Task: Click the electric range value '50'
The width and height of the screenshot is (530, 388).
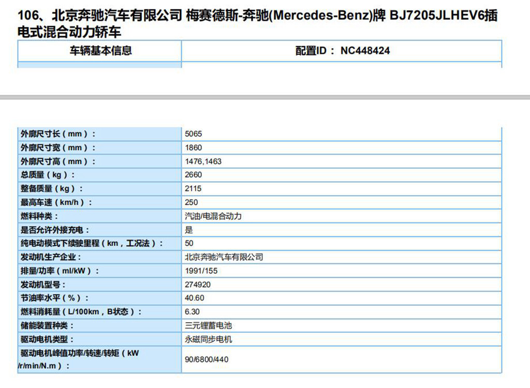Action: pyautogui.click(x=189, y=243)
